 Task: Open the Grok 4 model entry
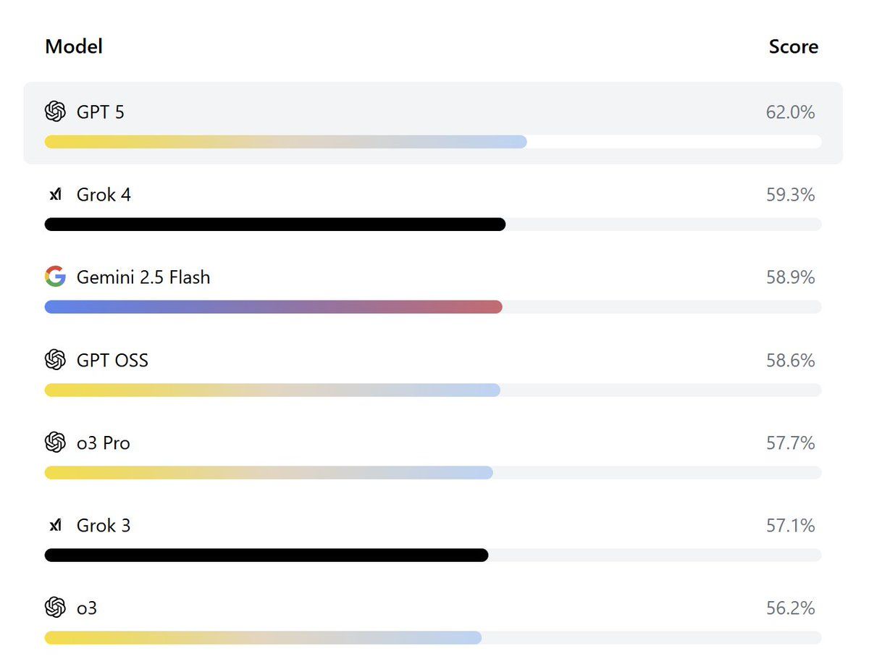[x=104, y=195]
